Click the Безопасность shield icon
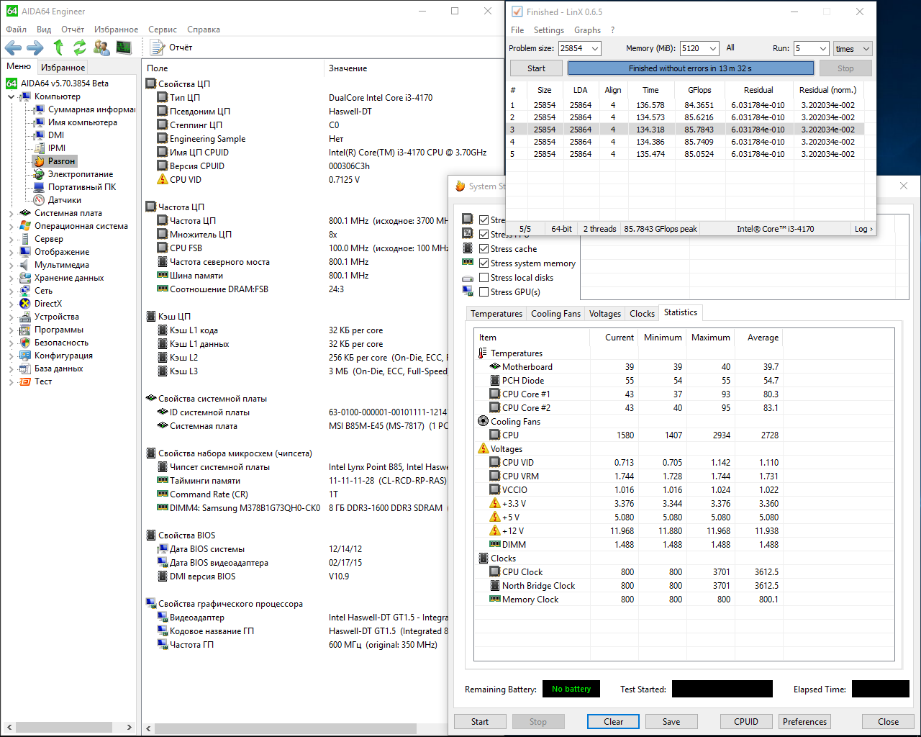 pos(25,343)
